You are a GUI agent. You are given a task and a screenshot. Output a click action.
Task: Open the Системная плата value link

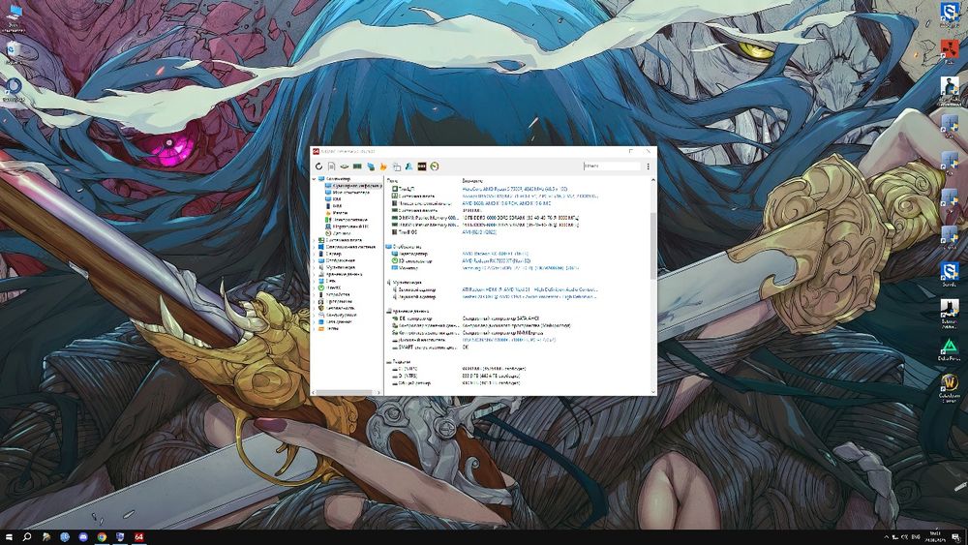tap(529, 197)
